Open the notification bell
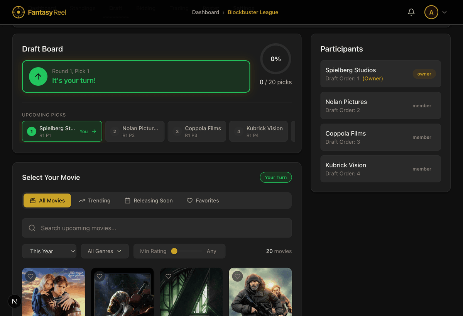The height and width of the screenshot is (316, 463). (411, 12)
